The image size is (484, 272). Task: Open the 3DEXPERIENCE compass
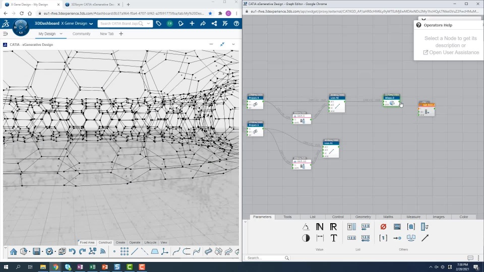coord(21,27)
